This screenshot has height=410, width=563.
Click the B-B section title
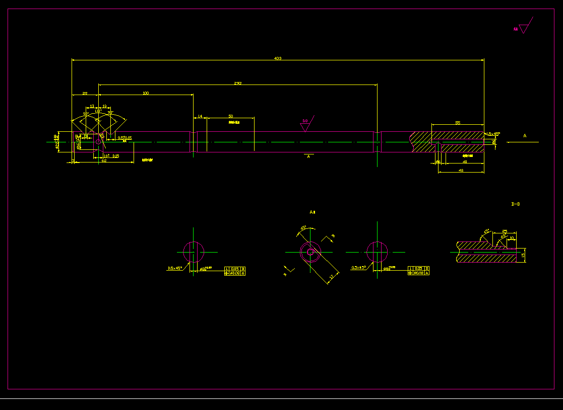pyautogui.click(x=516, y=204)
